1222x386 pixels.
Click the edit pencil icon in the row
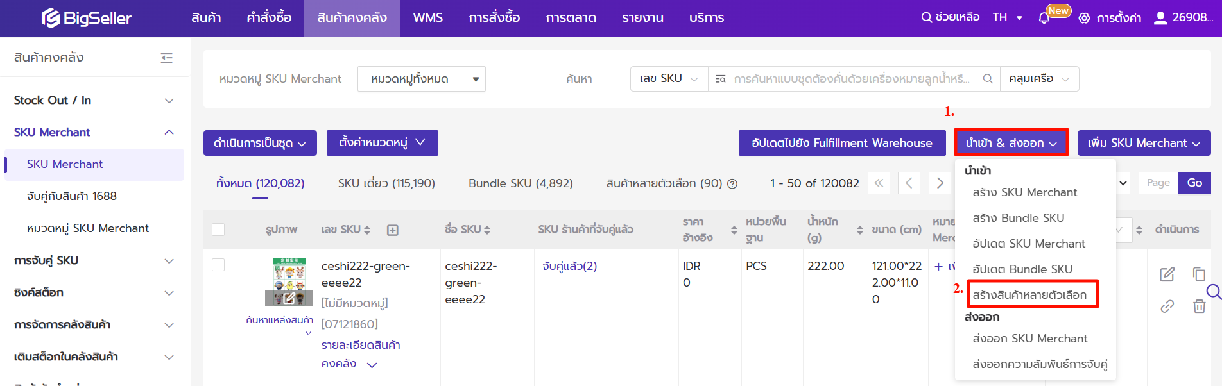pyautogui.click(x=1167, y=274)
